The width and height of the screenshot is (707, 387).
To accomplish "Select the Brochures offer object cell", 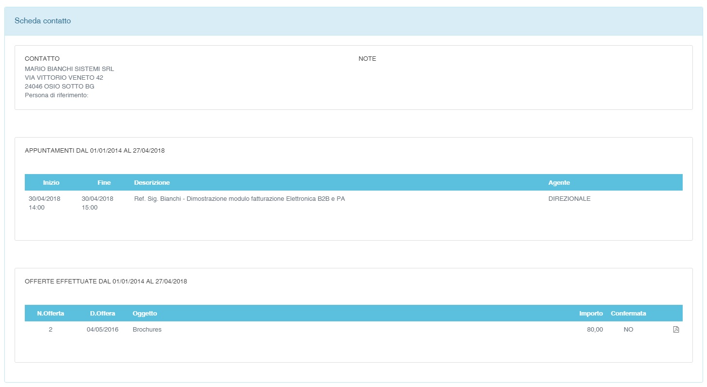I will [147, 330].
